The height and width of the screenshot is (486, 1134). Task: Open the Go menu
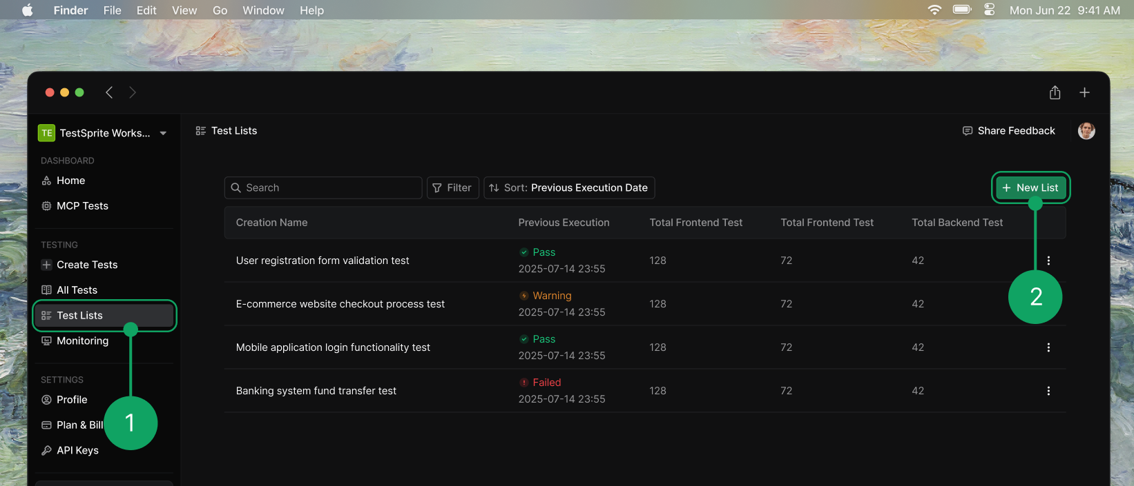point(220,10)
